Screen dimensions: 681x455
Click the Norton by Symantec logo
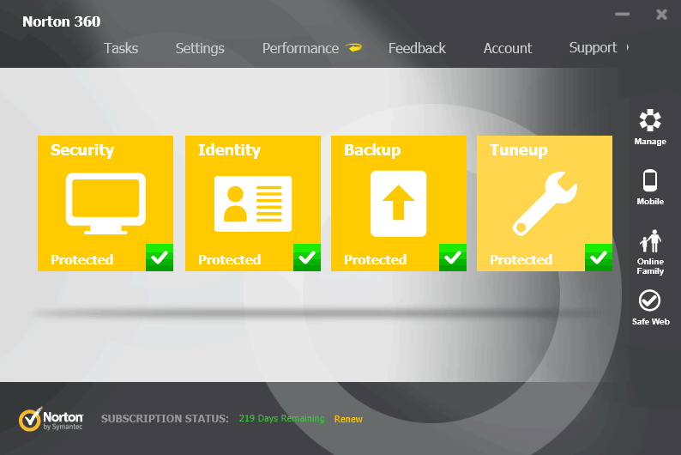click(x=51, y=419)
